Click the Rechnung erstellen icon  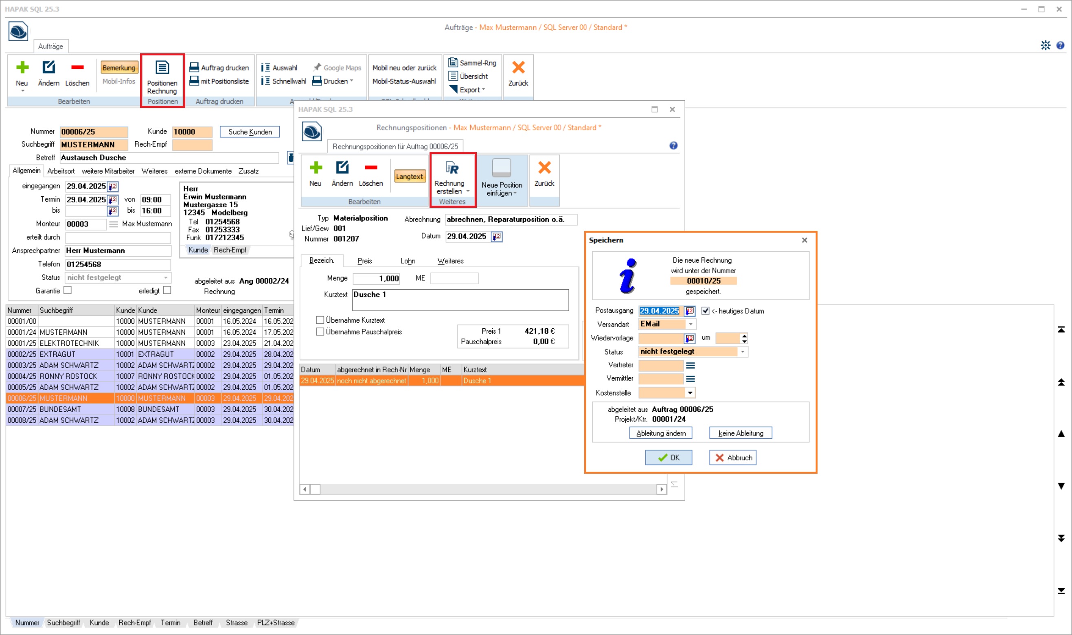[x=452, y=168]
